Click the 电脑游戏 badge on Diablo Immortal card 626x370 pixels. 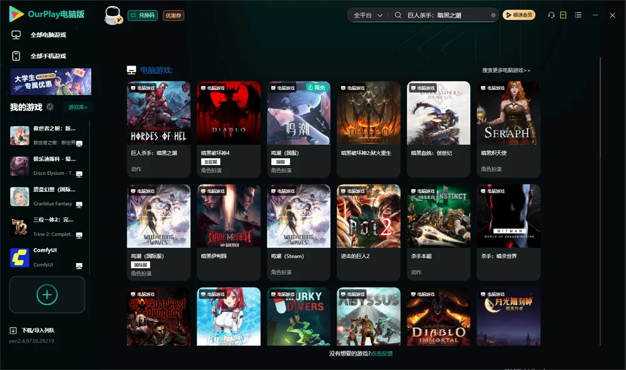click(423, 294)
